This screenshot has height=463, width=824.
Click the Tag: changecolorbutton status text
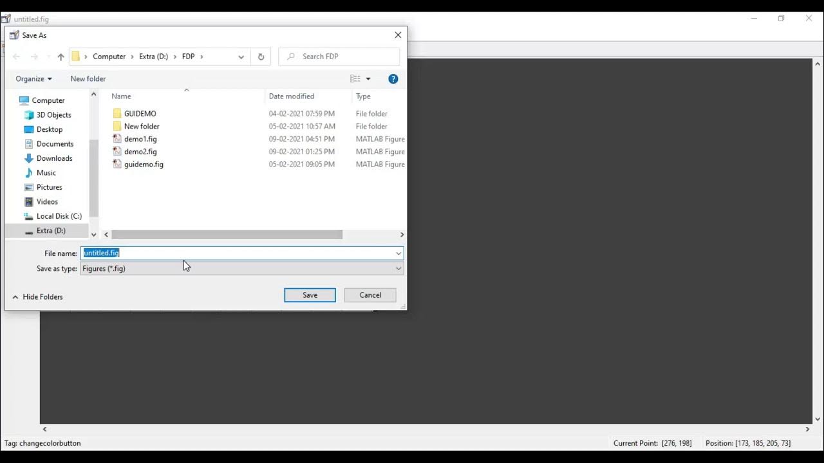[x=42, y=443]
